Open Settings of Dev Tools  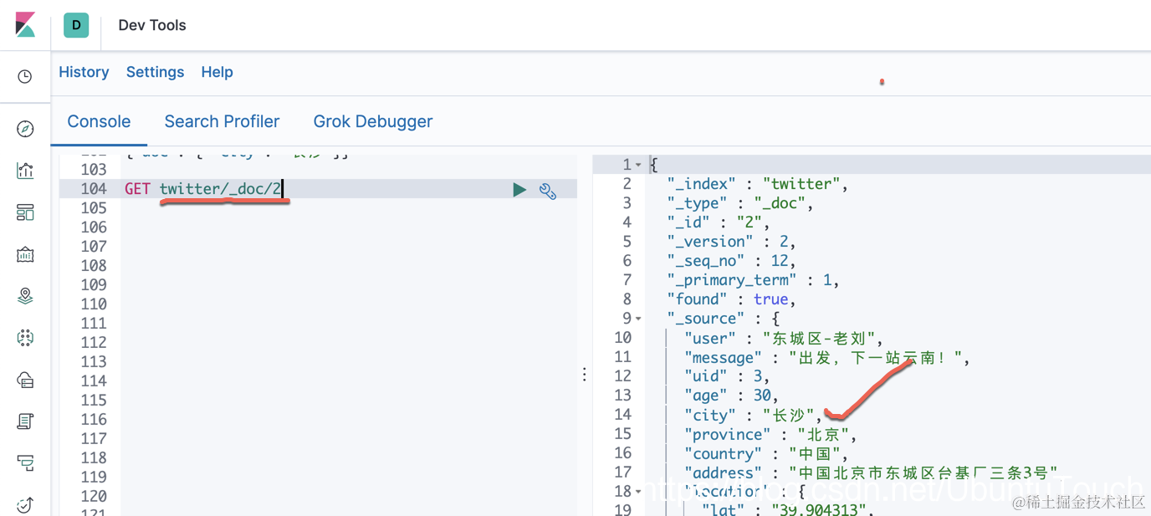155,72
